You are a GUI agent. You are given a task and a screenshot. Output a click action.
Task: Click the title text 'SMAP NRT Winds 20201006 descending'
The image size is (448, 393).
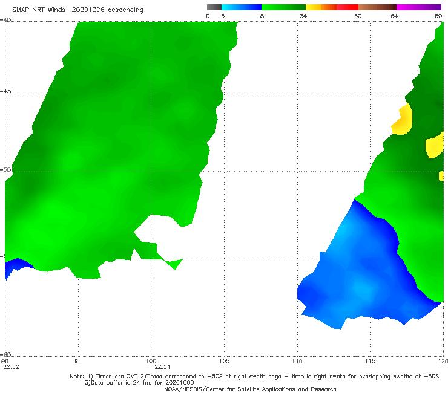[x=77, y=10]
